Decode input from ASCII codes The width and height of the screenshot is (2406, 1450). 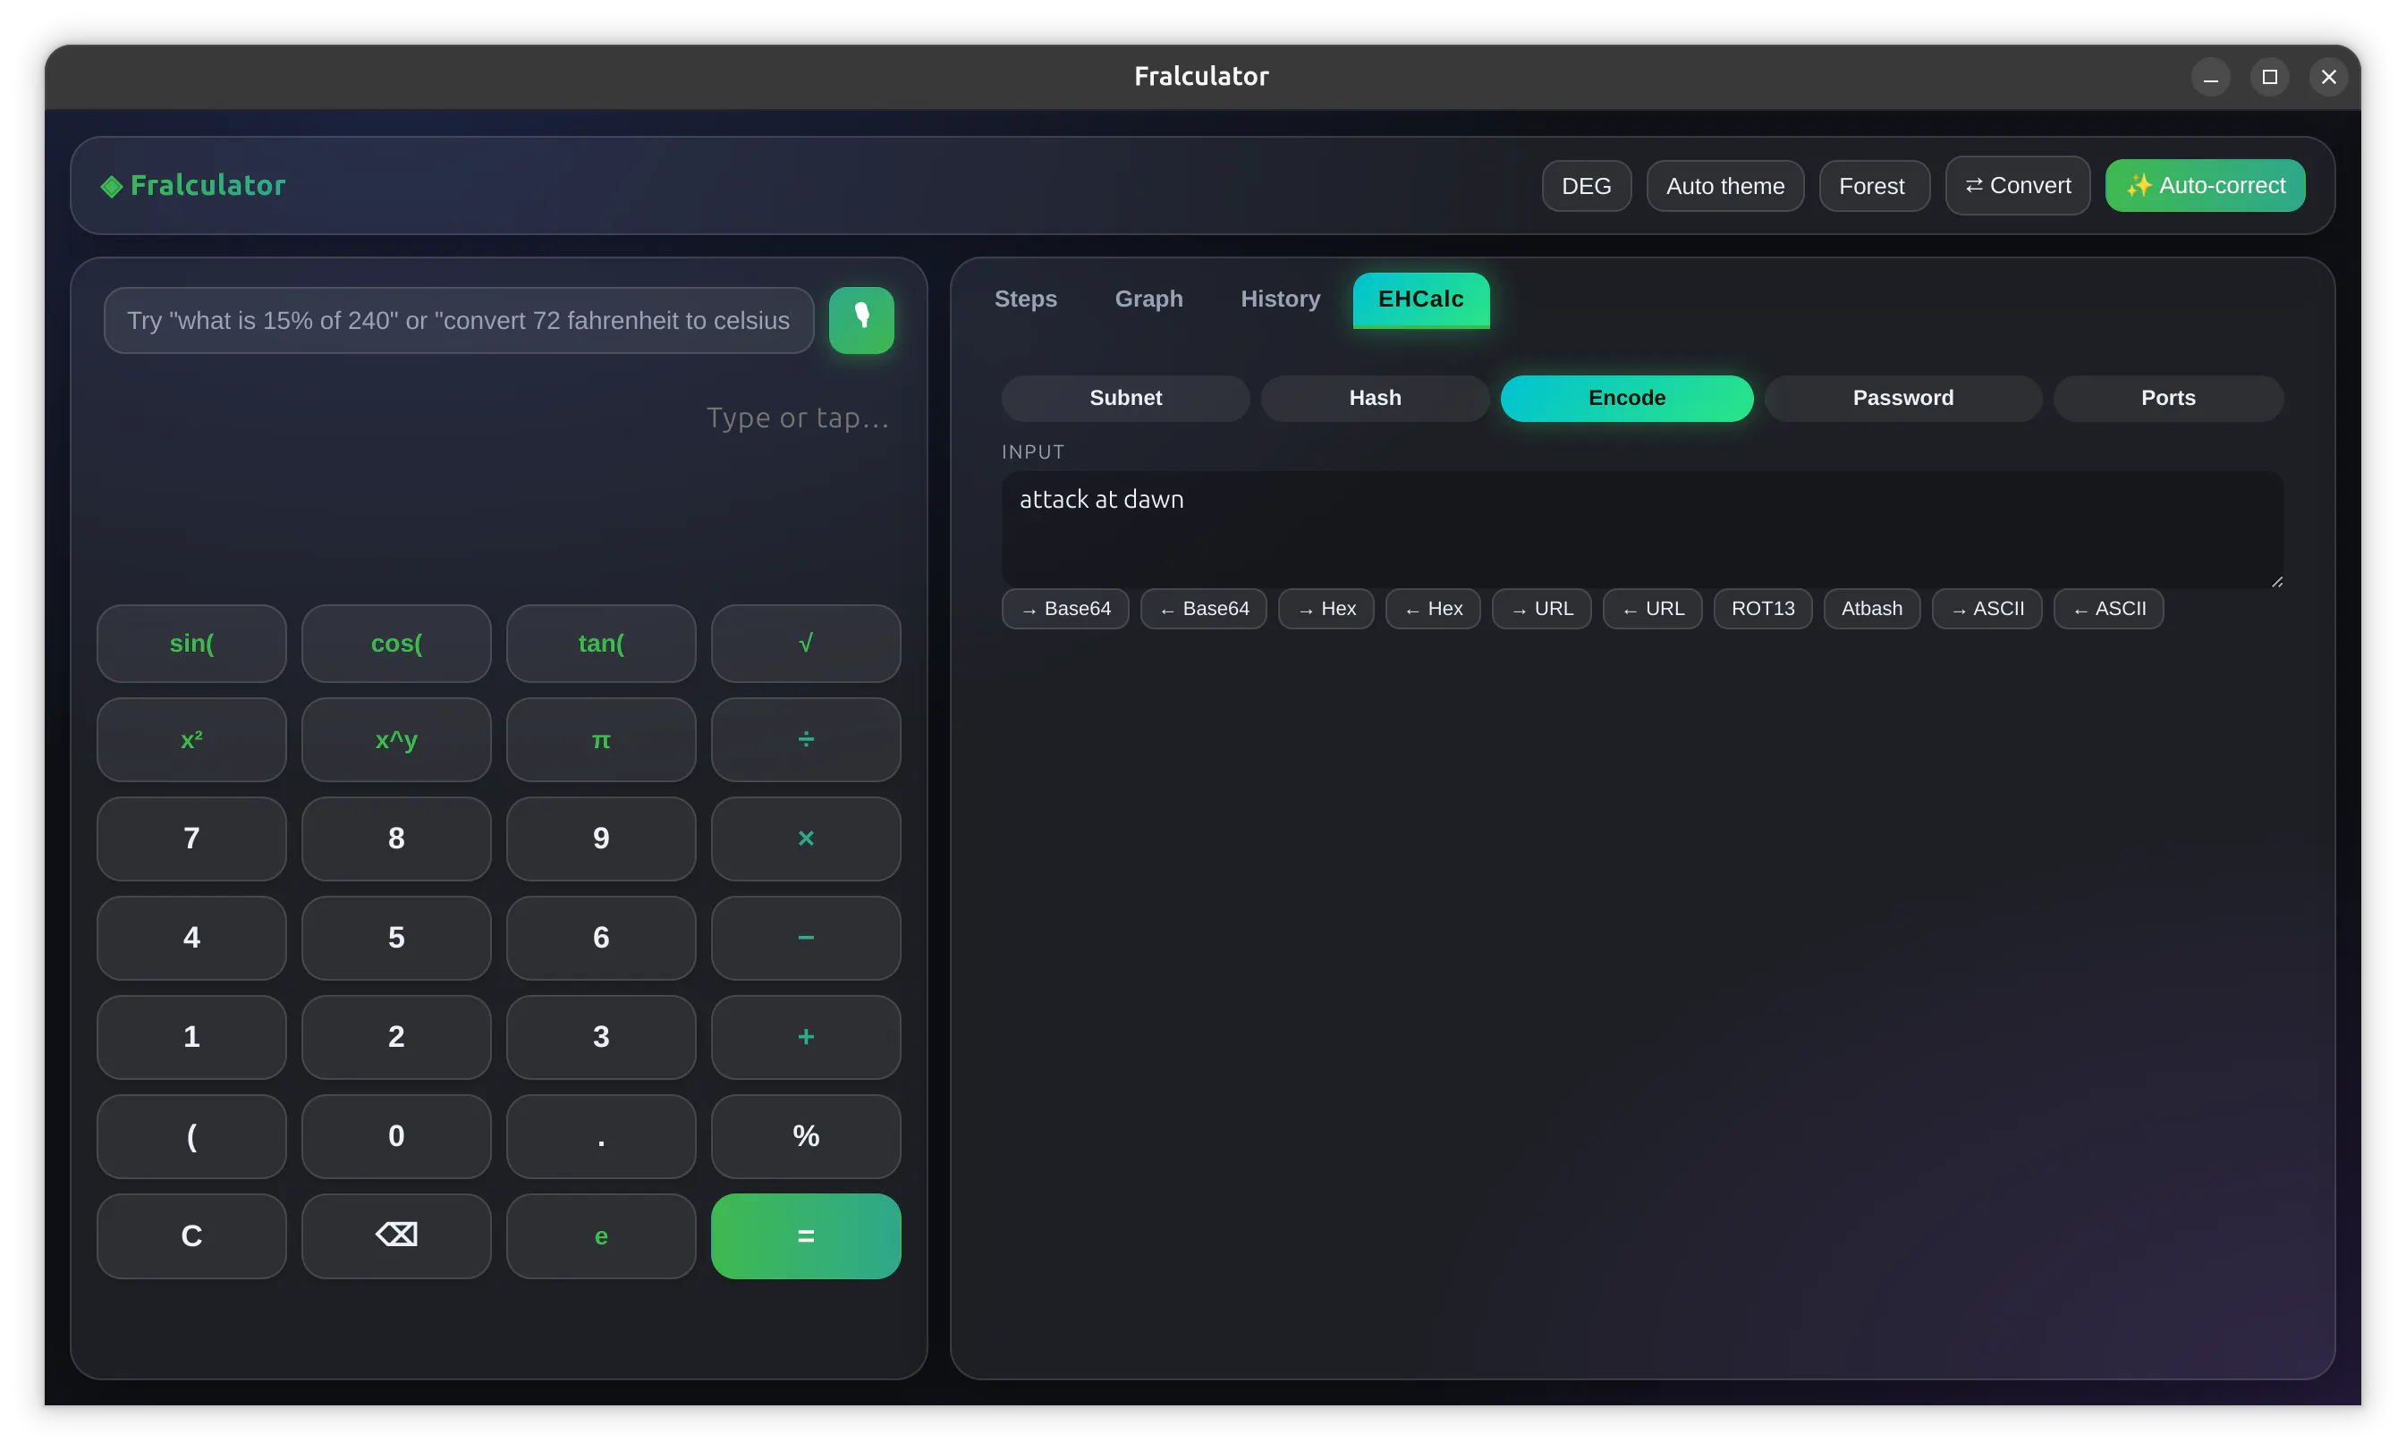(2108, 609)
